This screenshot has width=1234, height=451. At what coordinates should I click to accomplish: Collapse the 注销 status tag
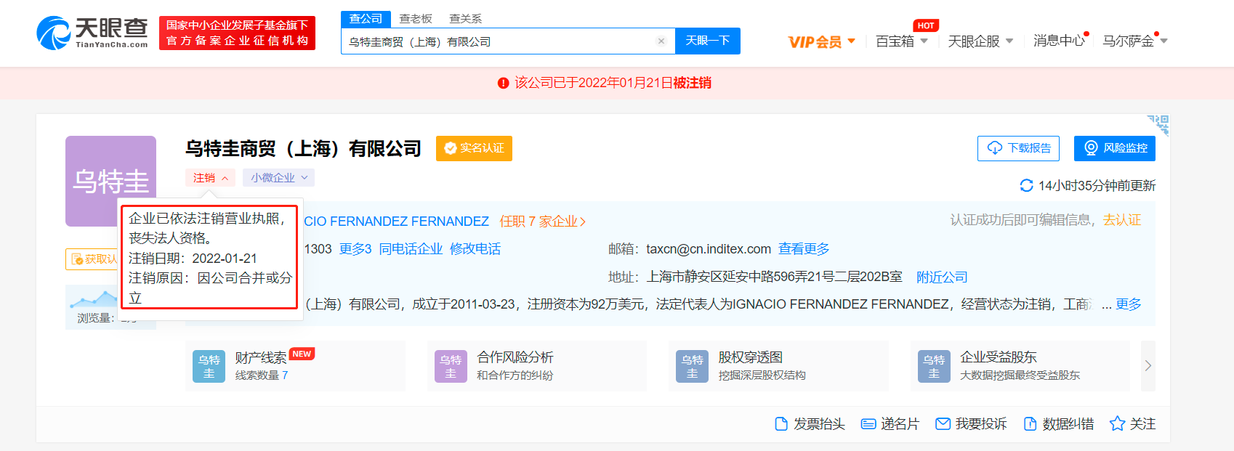(x=210, y=177)
